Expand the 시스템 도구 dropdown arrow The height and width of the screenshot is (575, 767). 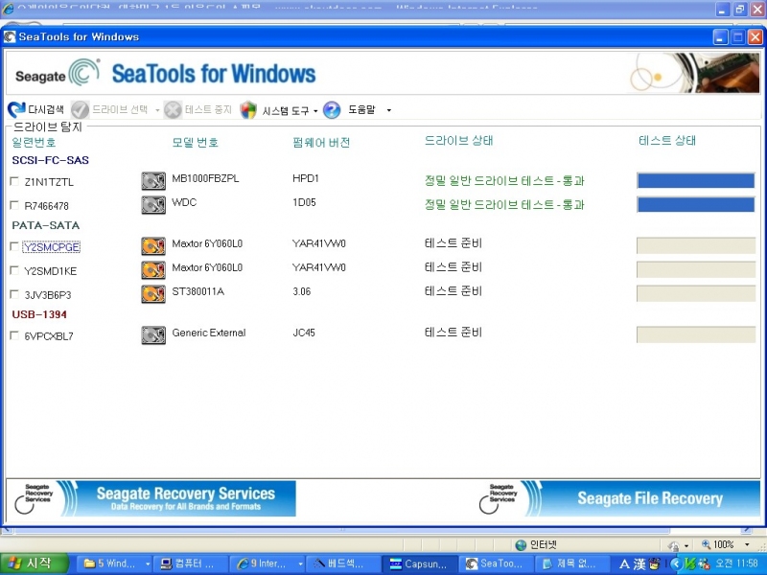point(315,111)
